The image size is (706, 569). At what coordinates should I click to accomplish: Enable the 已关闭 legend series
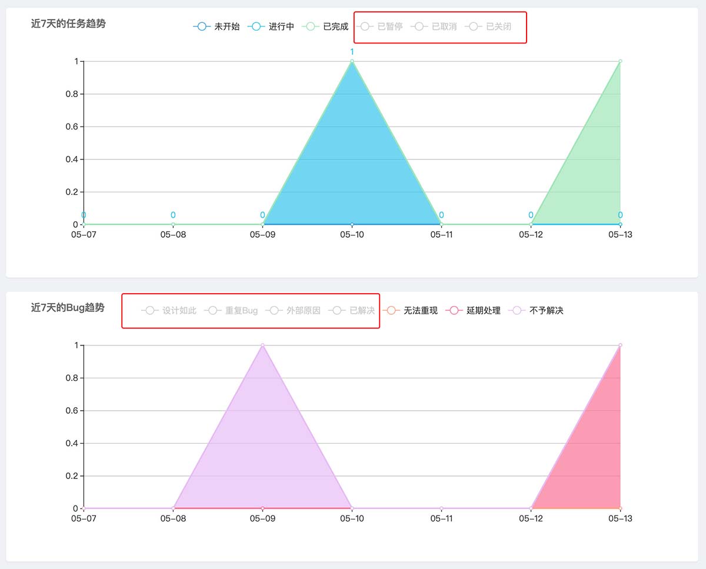coord(488,26)
